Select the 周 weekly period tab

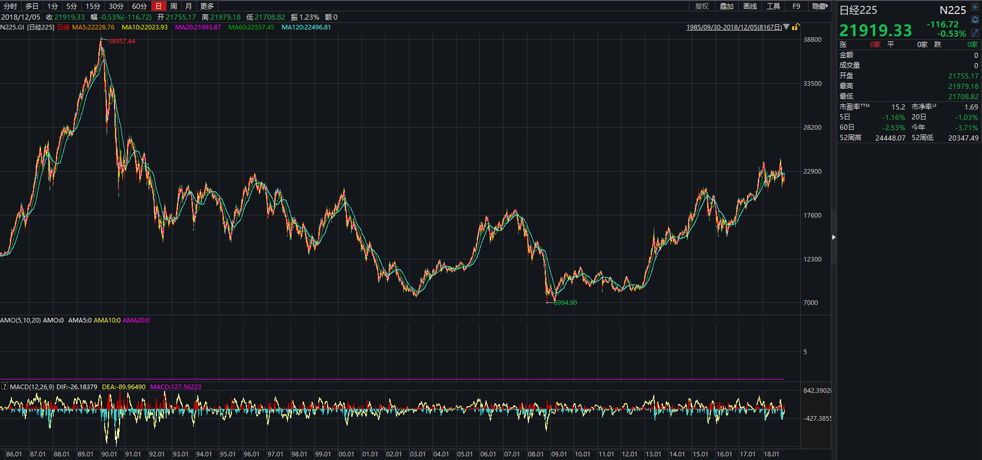coord(174,6)
